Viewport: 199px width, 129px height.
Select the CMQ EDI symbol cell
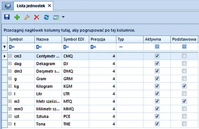(75, 56)
